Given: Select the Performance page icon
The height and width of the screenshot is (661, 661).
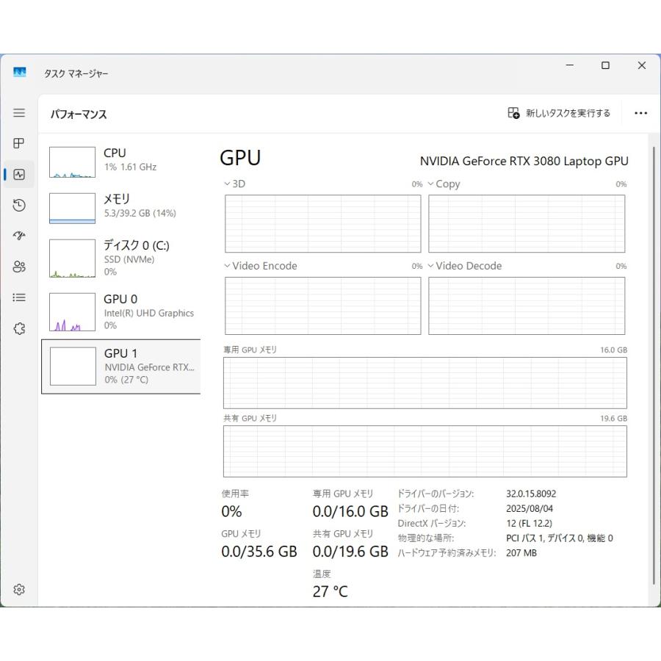Looking at the screenshot, I should point(19,174).
